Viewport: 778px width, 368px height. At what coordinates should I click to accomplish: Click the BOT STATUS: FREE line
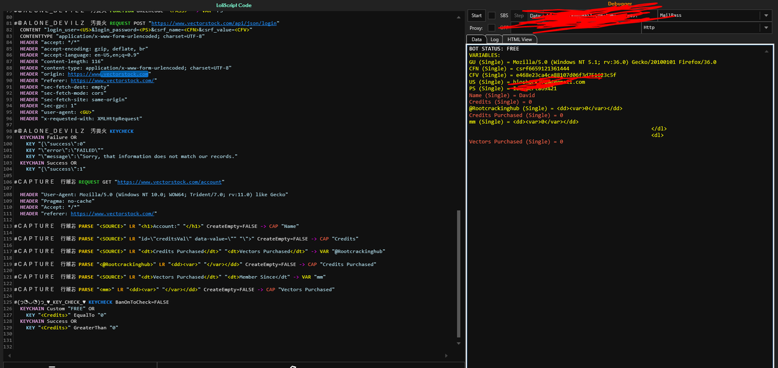click(x=494, y=49)
